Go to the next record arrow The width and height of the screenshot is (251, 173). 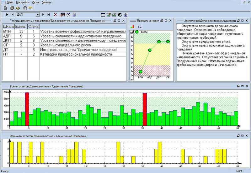point(43,14)
